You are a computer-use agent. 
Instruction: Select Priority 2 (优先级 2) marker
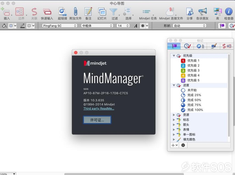(190, 65)
